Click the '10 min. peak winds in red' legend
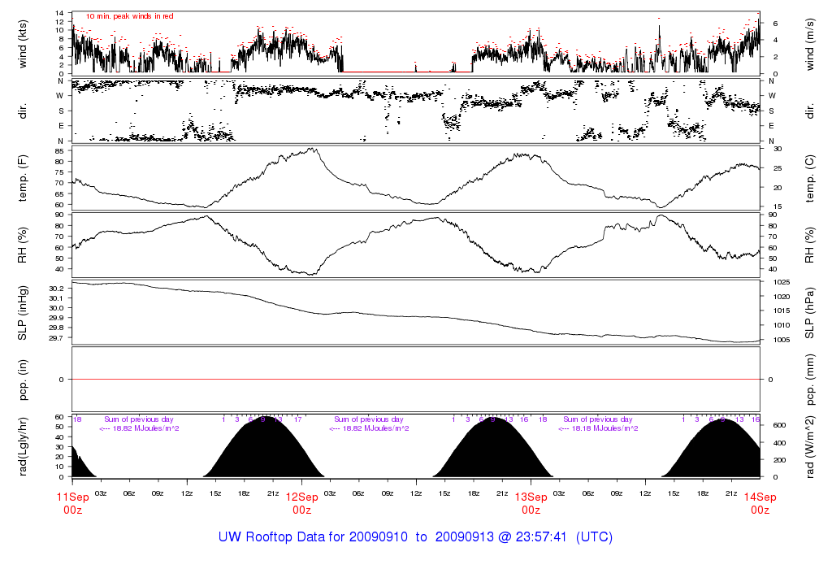This screenshot has width=832, height=569. (x=129, y=16)
